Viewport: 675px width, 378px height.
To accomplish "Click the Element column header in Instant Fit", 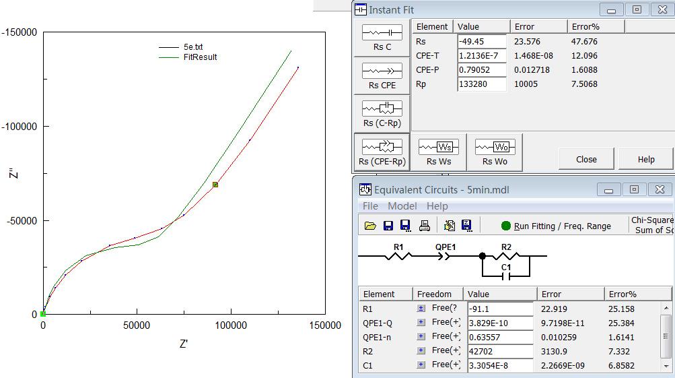I will (x=432, y=27).
